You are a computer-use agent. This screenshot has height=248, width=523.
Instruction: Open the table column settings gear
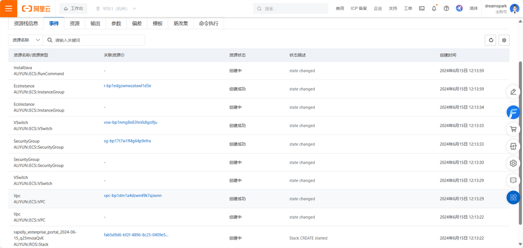504,40
